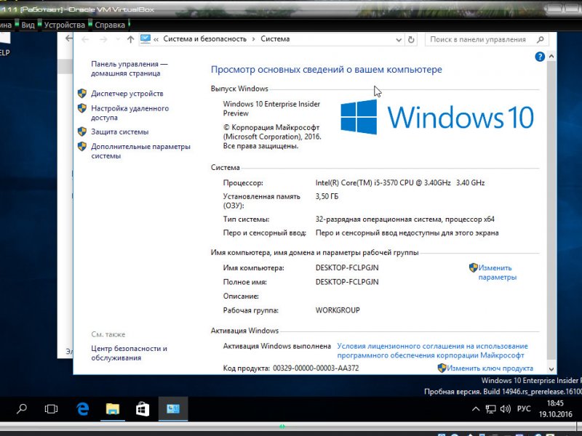This screenshot has width=582, height=436.
Task: Open Windows Store from taskbar
Action: 143,409
